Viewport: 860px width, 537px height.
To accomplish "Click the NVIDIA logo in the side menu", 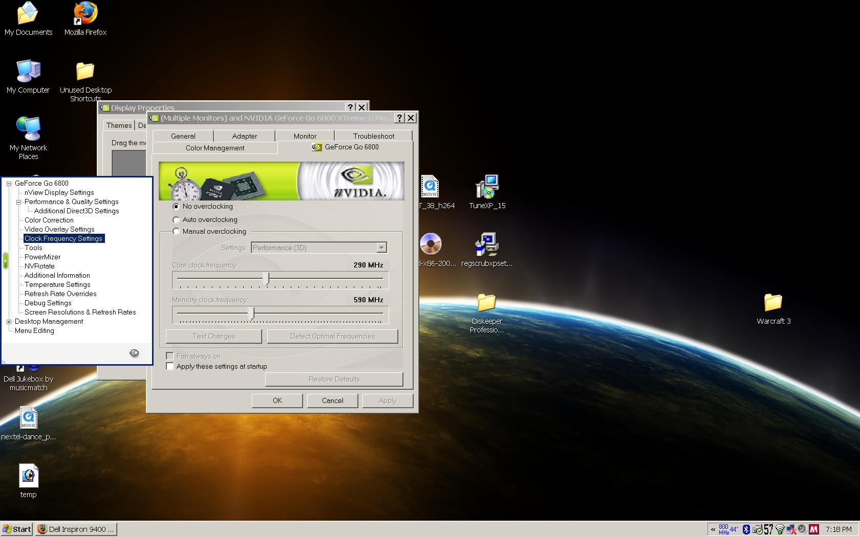I will 134,353.
